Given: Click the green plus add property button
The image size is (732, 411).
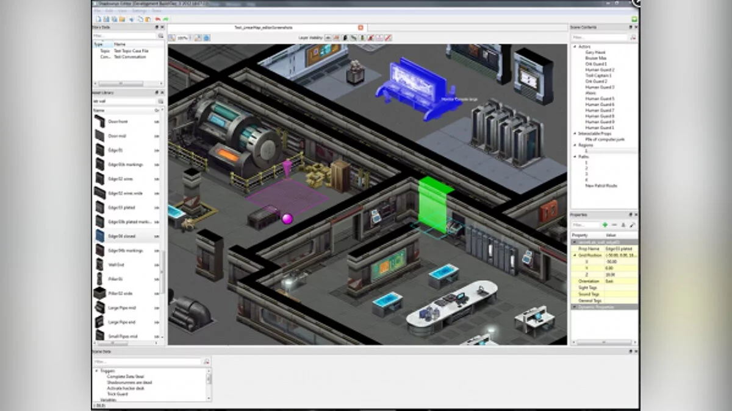Looking at the screenshot, I should [605, 225].
